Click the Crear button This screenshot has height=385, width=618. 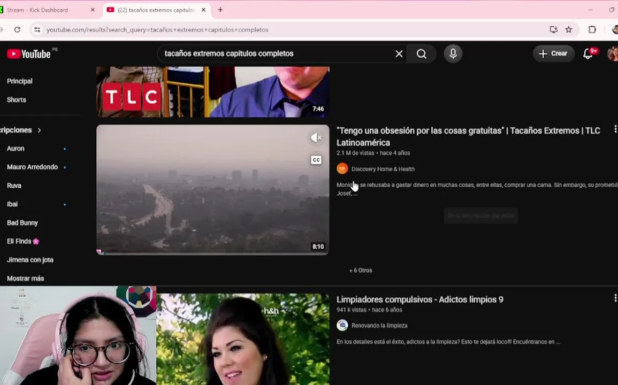[x=553, y=53]
